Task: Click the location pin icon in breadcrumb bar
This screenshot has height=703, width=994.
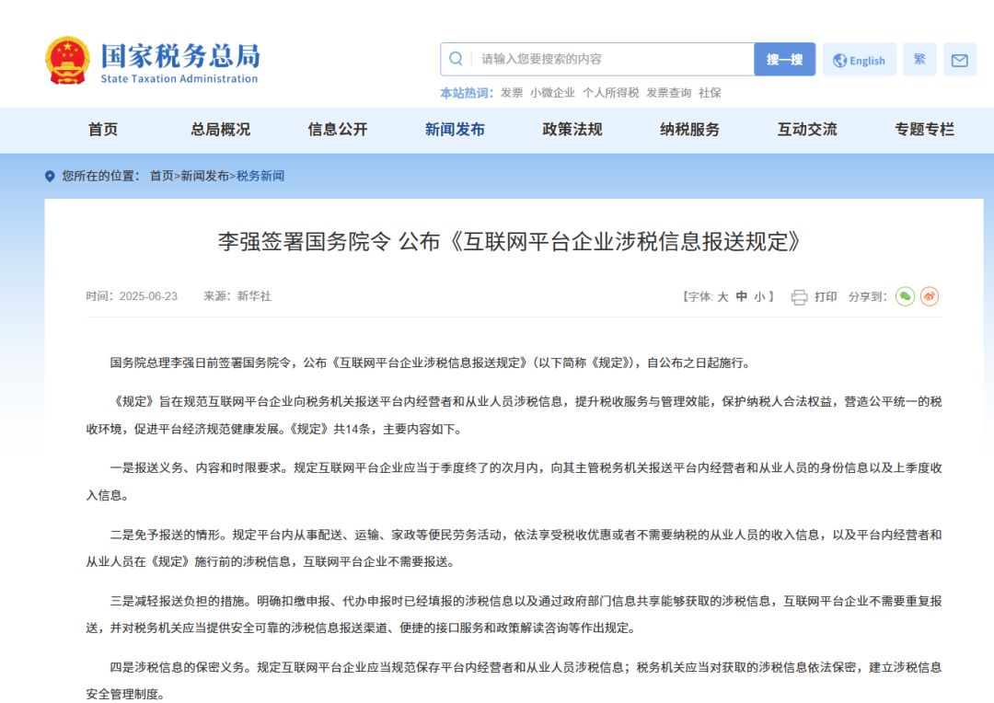Action: pyautogui.click(x=49, y=176)
